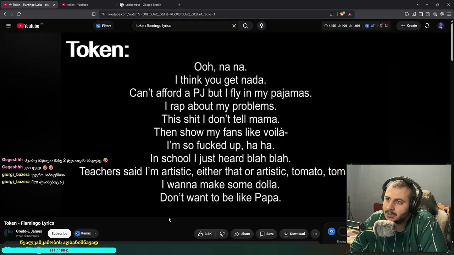
Task: Click vidIQ icon beside video actions
Action: point(331,231)
